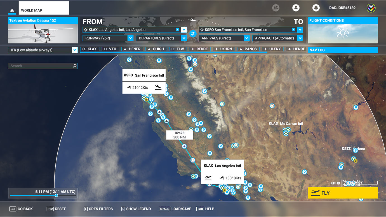Toggle the REDDE waypoint chip
Image resolution: width=386 pixels, height=217 pixels.
(200, 49)
